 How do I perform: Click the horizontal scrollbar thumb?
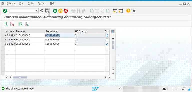(20, 77)
